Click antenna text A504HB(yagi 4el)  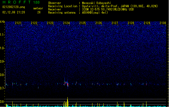click(x=95, y=13)
